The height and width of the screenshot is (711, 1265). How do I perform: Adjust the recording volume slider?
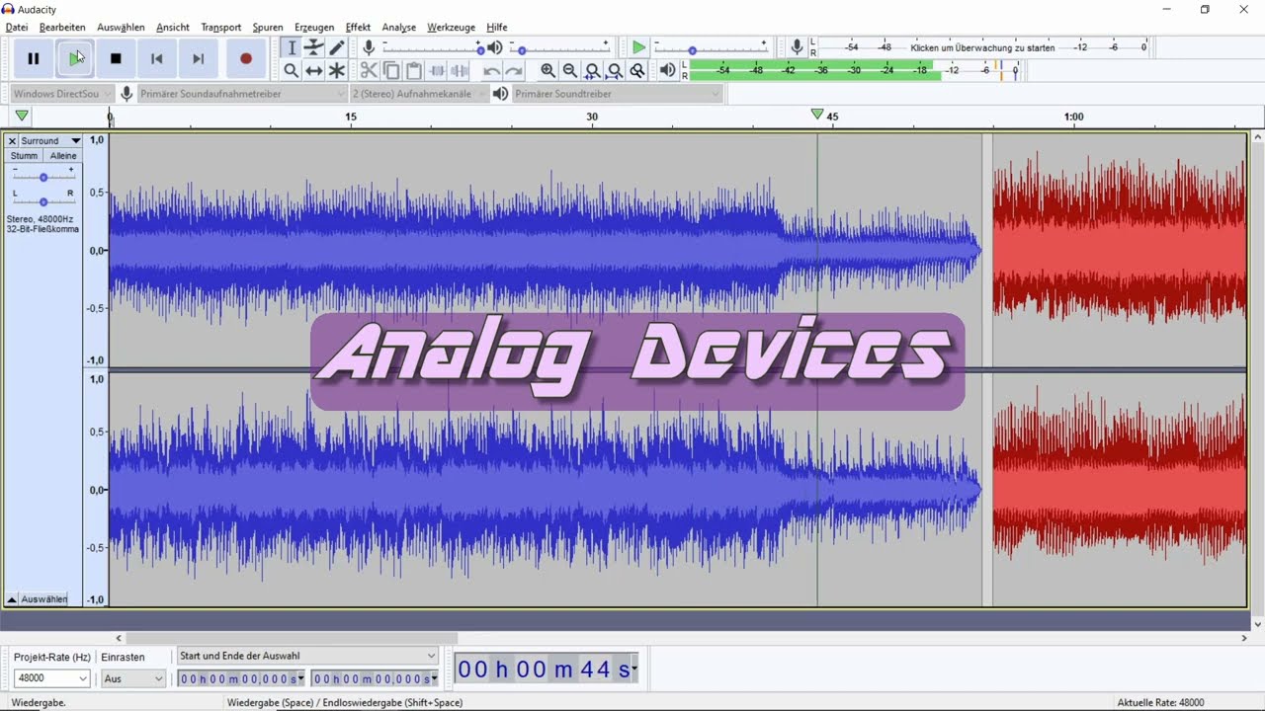(432, 47)
